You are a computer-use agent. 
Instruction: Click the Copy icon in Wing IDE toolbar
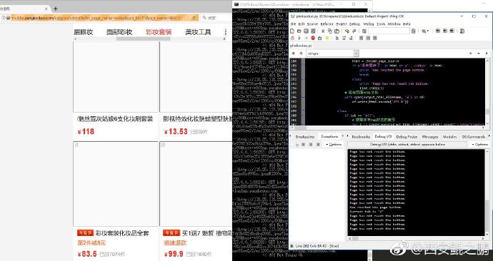[x=330, y=31]
